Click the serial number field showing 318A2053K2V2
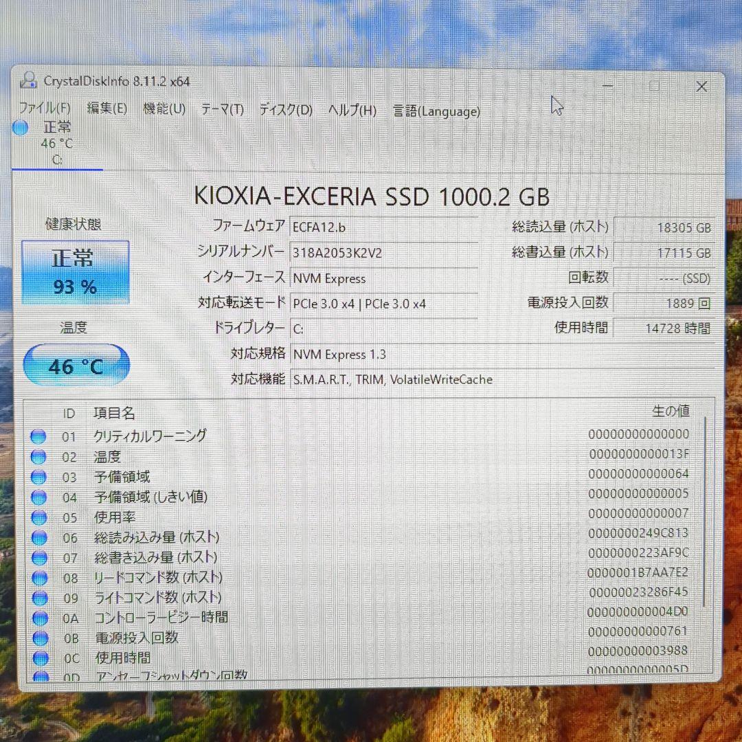This screenshot has width=742, height=742. pos(385,252)
